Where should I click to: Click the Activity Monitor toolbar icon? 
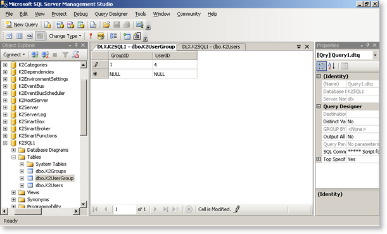click(x=140, y=25)
